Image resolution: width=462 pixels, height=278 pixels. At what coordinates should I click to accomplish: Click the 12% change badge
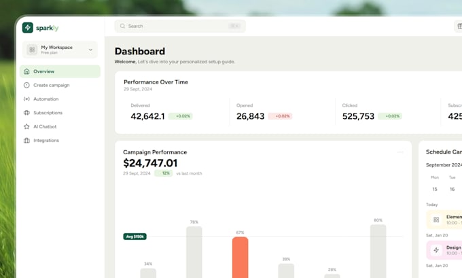pos(164,173)
